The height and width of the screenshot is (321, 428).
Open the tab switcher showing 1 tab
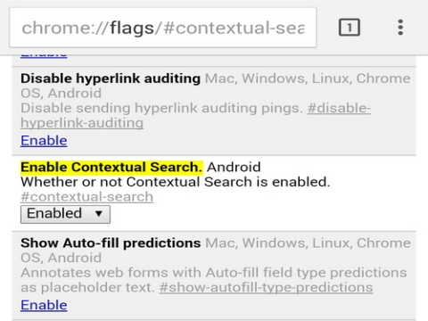(350, 28)
